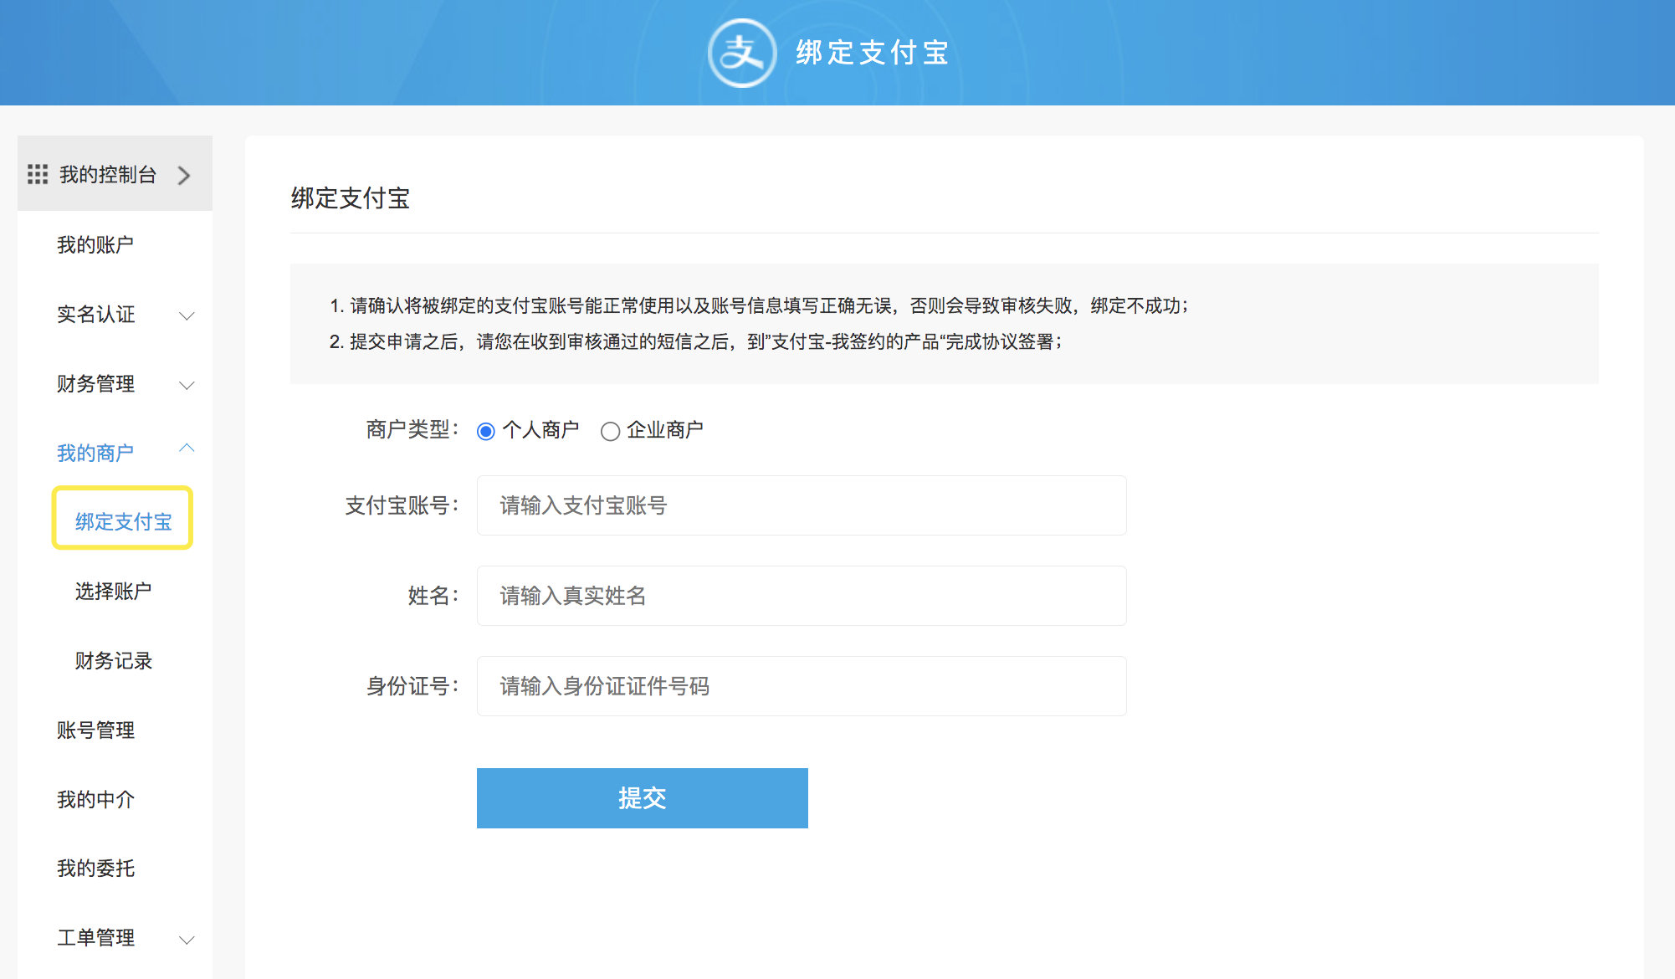
Task: Click the grid icon beside 我的控制台
Action: pos(38,174)
